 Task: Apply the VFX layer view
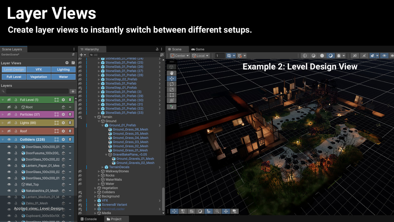(x=39, y=69)
